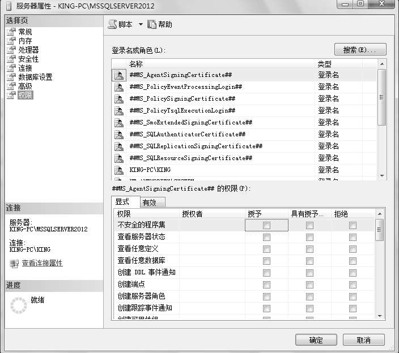Click permissions grid scroll up arrow
This screenshot has height=353, width=399.
pos(379,214)
